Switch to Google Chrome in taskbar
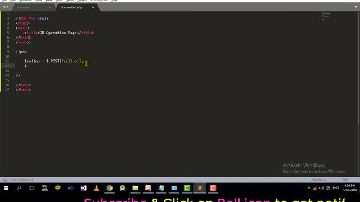Viewport: 360px width, 202px height. tap(110, 188)
